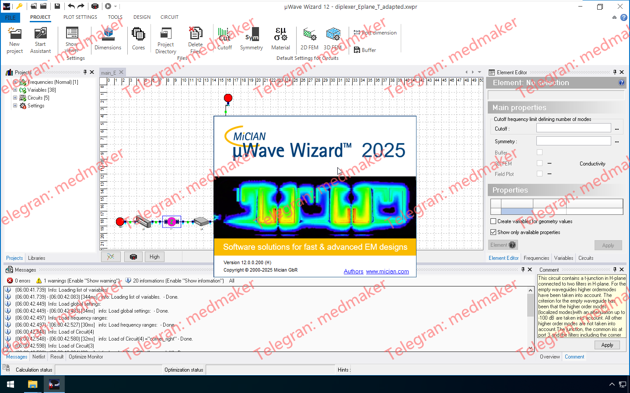This screenshot has height=393, width=630.
Task: Click the run play icon in title bar
Action: tap(108, 6)
